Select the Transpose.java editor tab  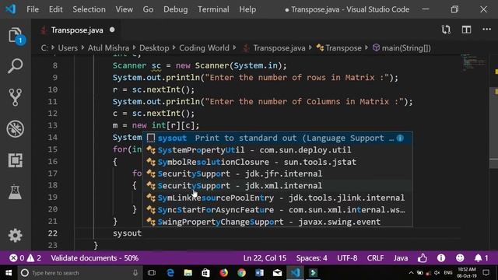tap(76, 30)
